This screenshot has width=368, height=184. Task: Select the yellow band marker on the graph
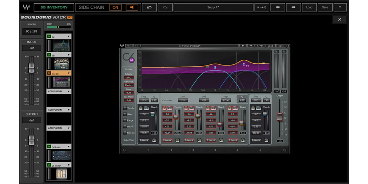pos(263,63)
